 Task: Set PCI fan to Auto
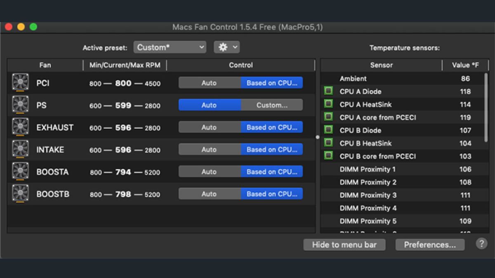tap(210, 83)
